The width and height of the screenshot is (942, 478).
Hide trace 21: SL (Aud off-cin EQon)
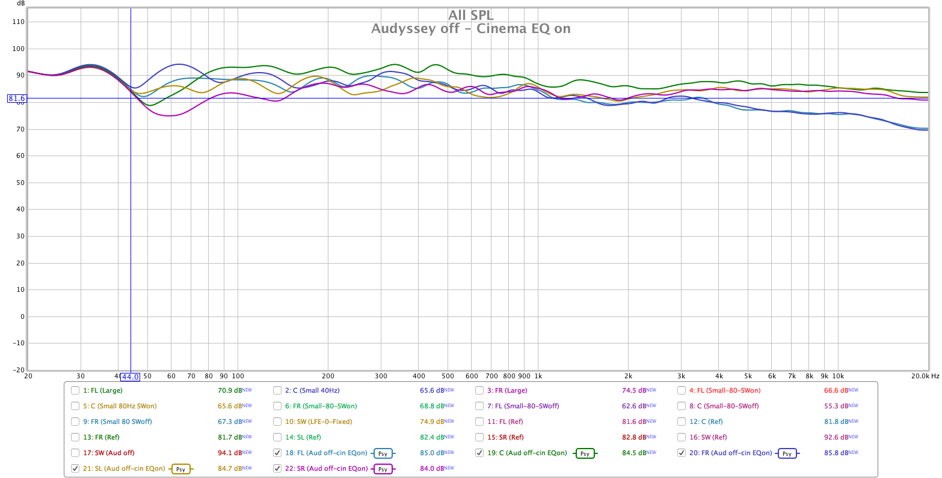[75, 468]
